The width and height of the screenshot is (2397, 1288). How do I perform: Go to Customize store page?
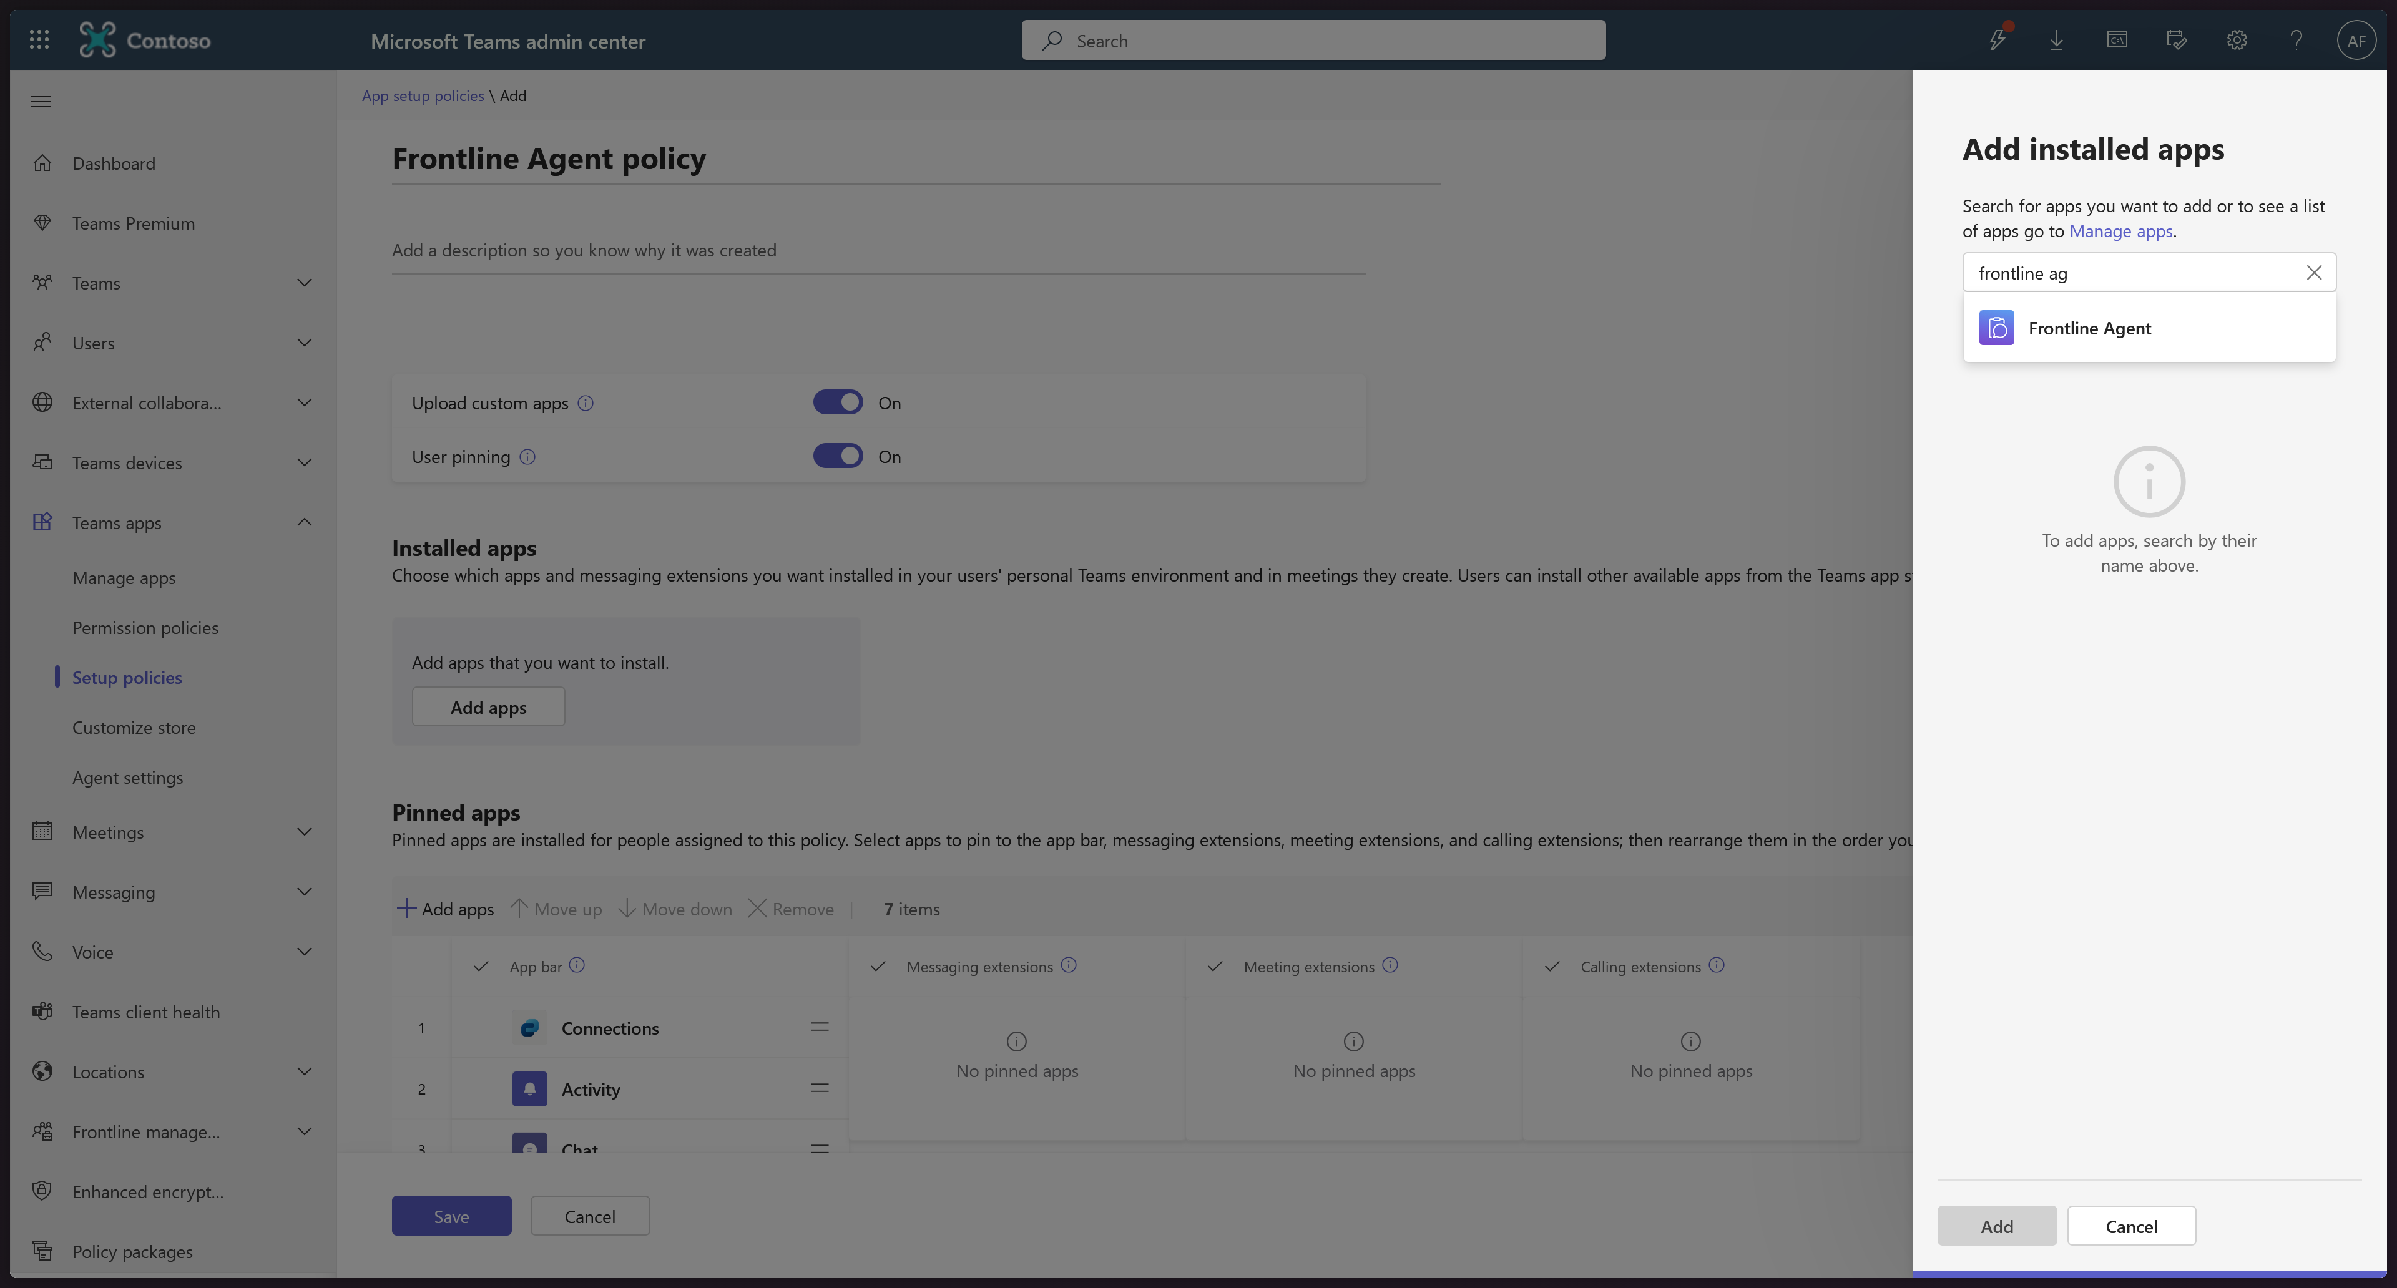click(134, 727)
